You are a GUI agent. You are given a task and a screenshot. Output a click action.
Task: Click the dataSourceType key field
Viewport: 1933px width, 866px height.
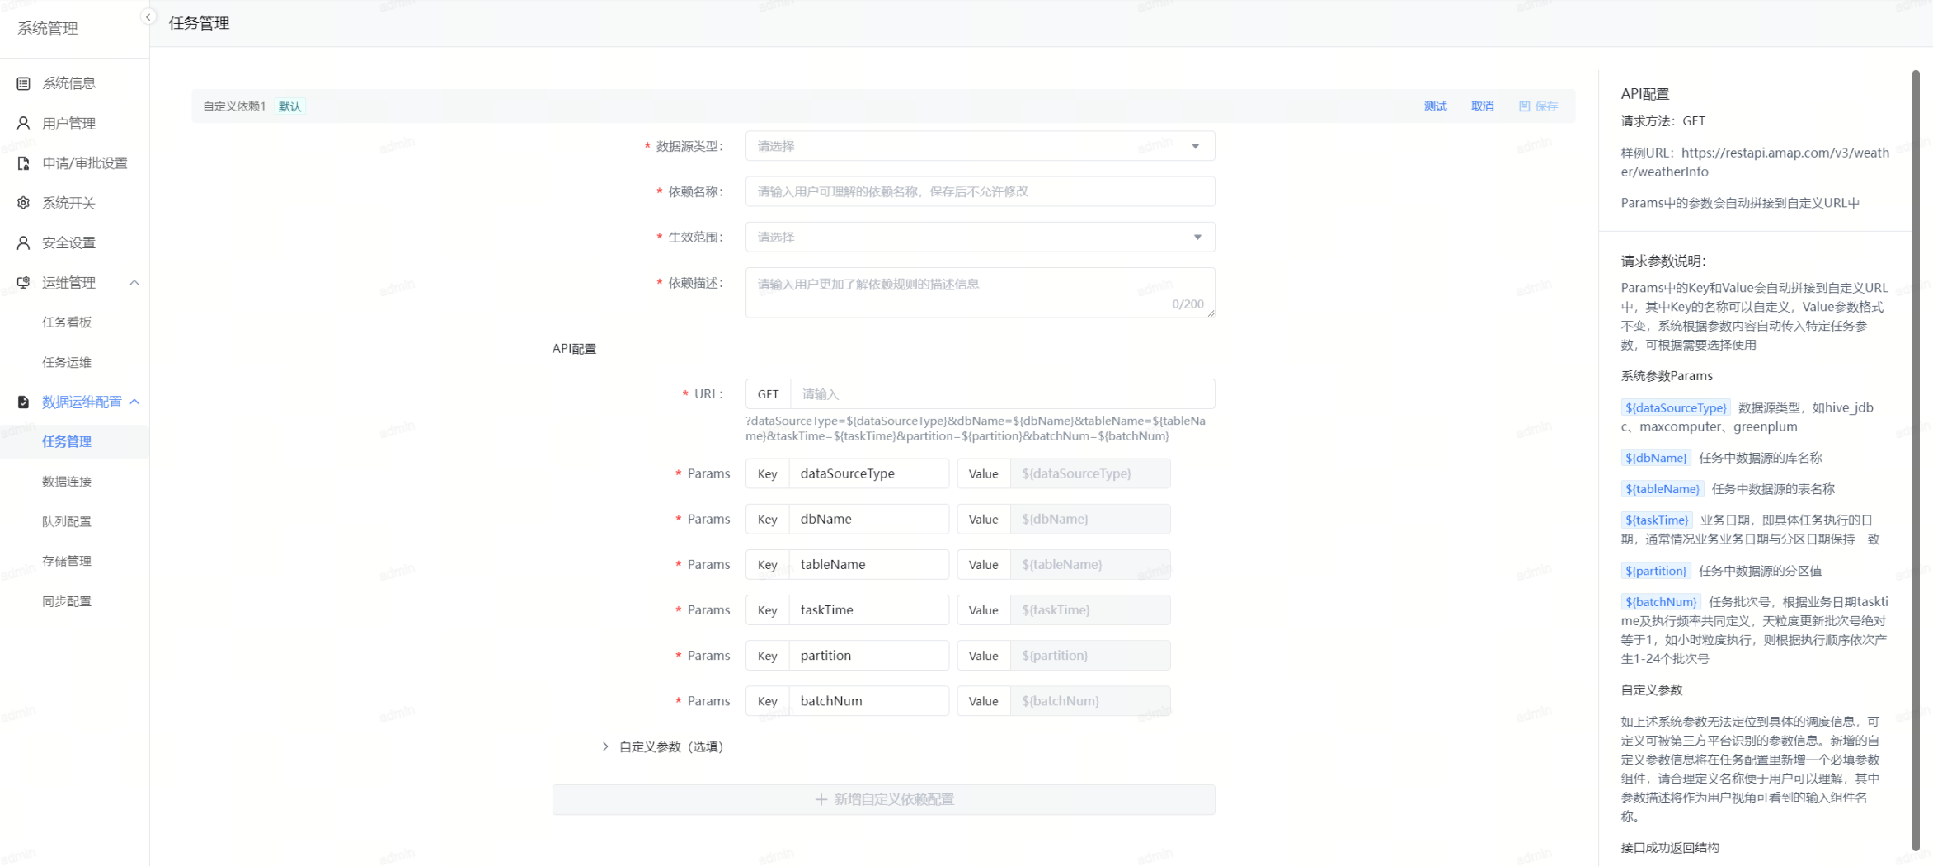[868, 473]
